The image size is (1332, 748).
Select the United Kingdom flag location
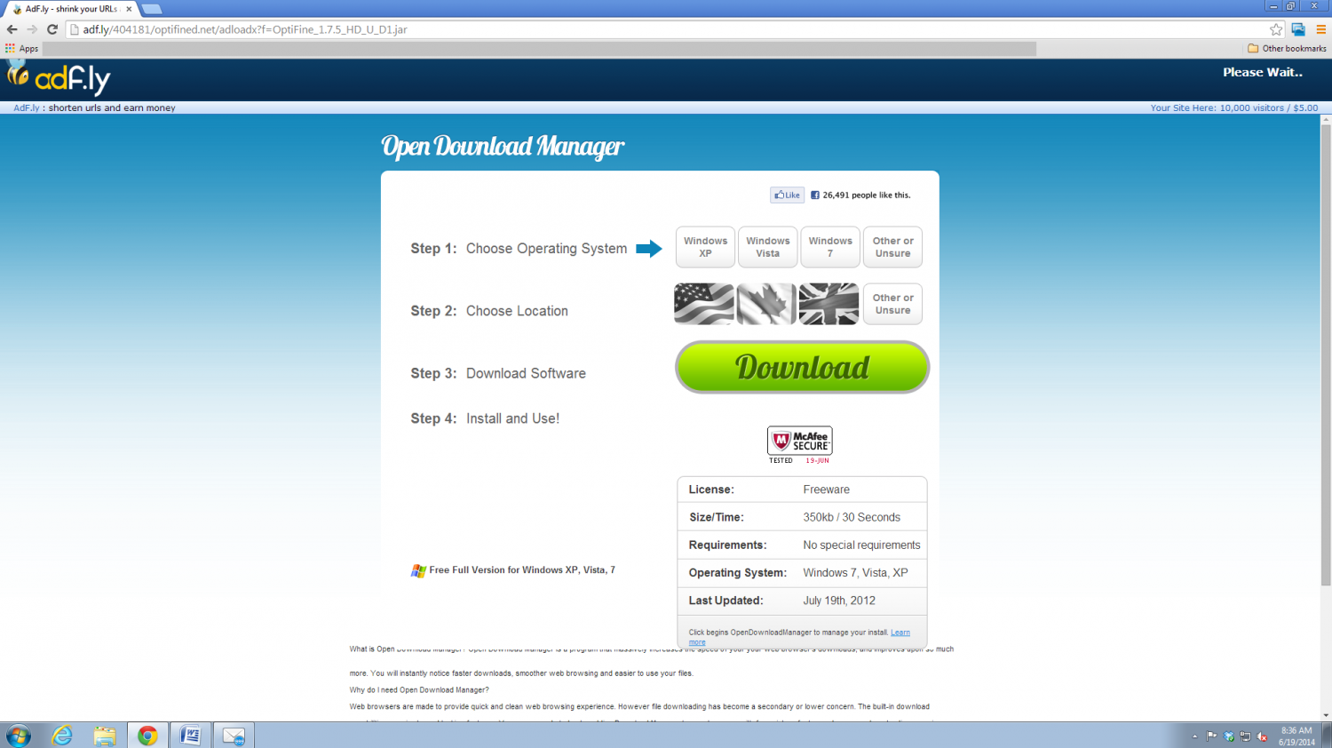(x=829, y=304)
